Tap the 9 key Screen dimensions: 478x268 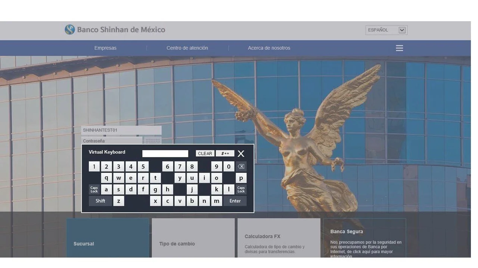(x=217, y=167)
